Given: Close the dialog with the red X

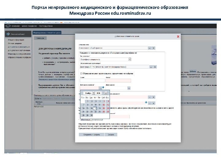Looking at the screenshot, I should point(178,36).
